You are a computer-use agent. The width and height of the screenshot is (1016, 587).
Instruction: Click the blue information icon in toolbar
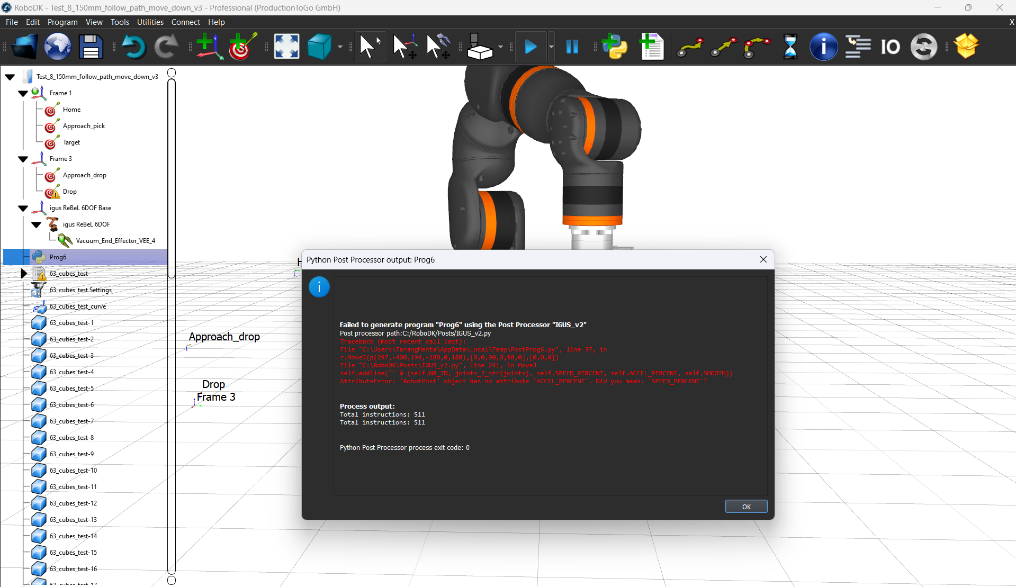tap(823, 47)
